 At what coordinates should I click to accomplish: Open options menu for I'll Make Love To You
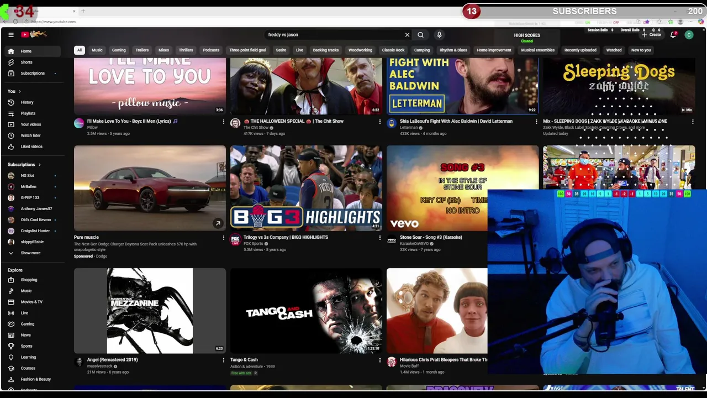pyautogui.click(x=223, y=122)
